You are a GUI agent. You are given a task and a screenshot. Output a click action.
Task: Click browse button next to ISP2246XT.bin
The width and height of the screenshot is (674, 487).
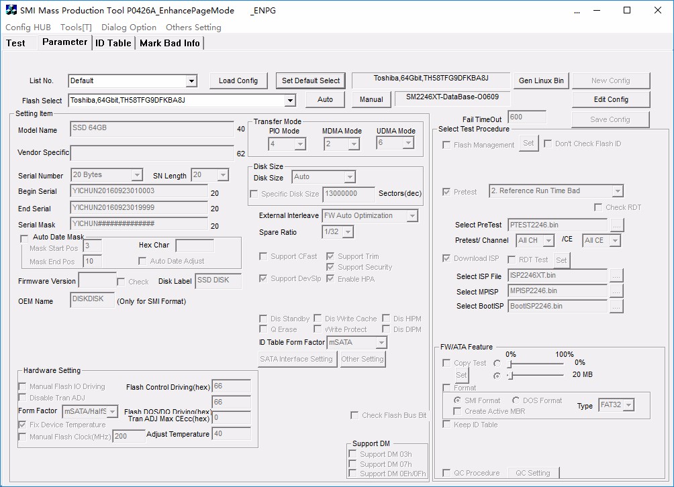tap(616, 276)
